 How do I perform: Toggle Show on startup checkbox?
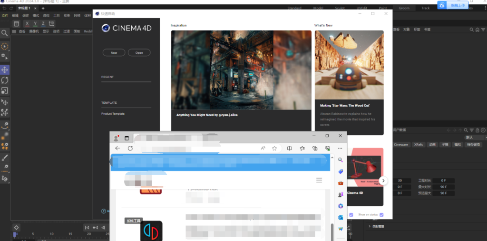pos(381,215)
